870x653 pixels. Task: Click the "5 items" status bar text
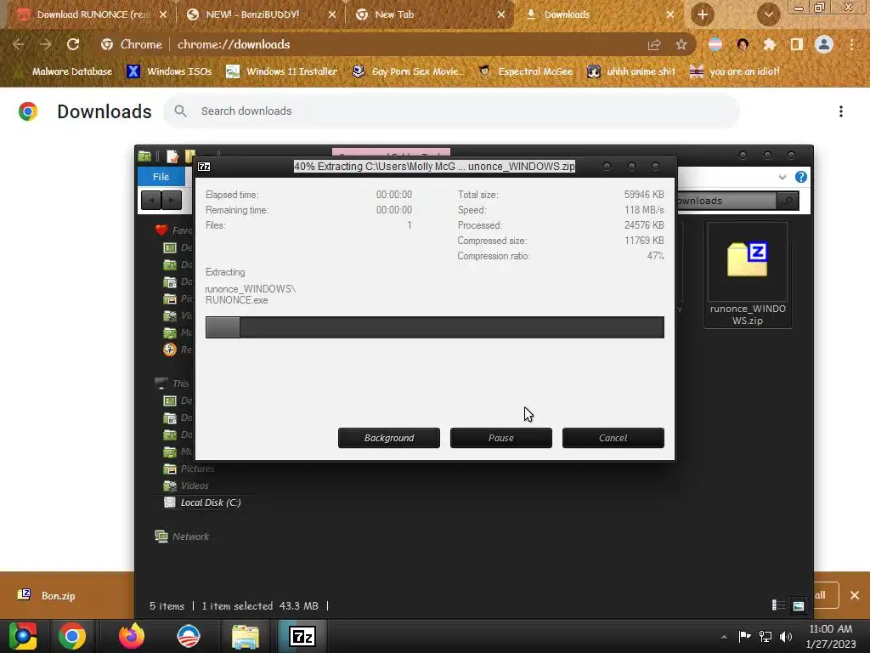[x=167, y=605]
